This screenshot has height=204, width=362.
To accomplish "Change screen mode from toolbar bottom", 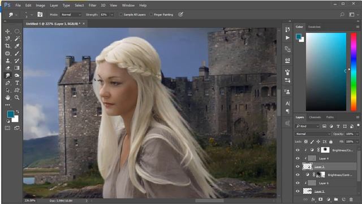I will click(x=17, y=128).
